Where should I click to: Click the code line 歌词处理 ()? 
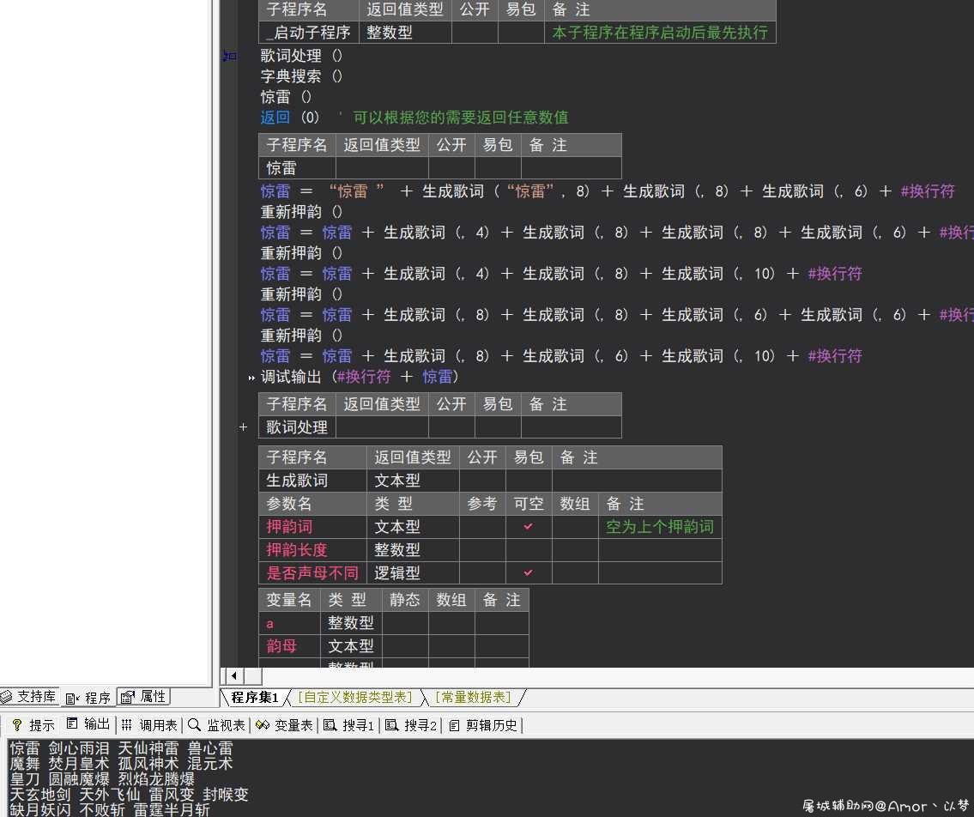[x=301, y=56]
